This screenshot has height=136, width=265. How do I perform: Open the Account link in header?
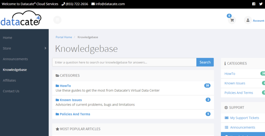(258, 21)
